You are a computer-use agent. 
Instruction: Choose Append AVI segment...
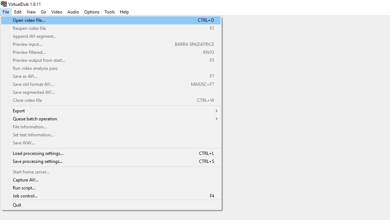[111, 36]
